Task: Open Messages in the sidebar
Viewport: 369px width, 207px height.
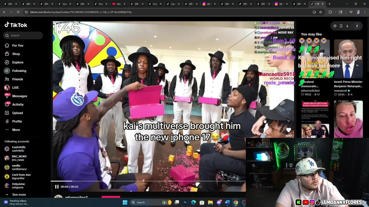Action: coord(16,96)
